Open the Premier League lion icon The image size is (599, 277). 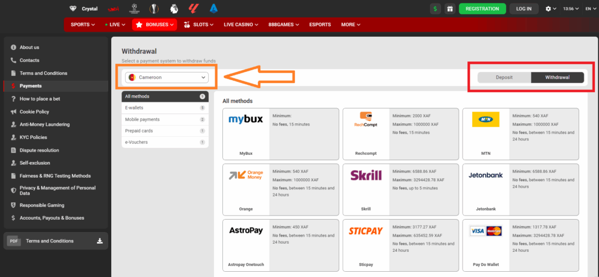(174, 8)
